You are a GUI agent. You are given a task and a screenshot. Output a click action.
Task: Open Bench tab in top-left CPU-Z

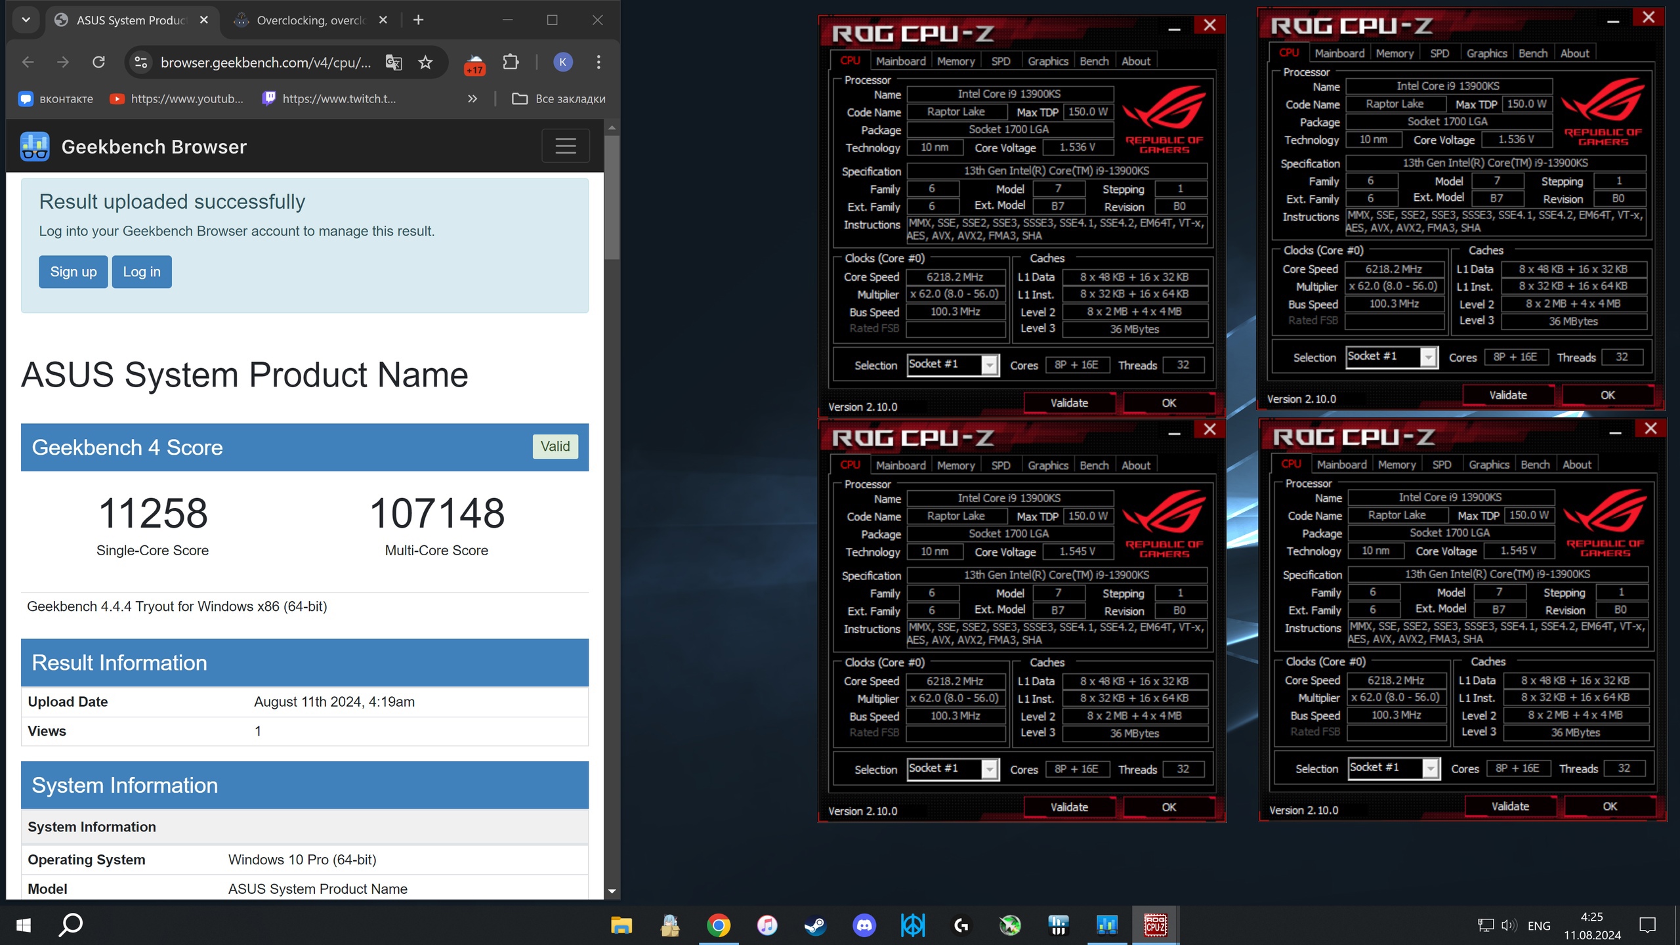click(1094, 61)
